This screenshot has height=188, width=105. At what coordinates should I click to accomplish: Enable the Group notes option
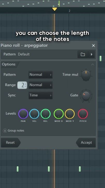pyautogui.click(x=5, y=131)
